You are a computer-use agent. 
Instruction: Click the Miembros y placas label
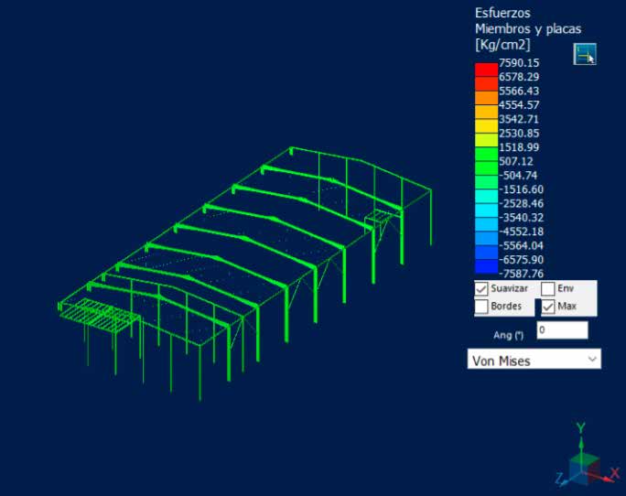pyautogui.click(x=528, y=28)
